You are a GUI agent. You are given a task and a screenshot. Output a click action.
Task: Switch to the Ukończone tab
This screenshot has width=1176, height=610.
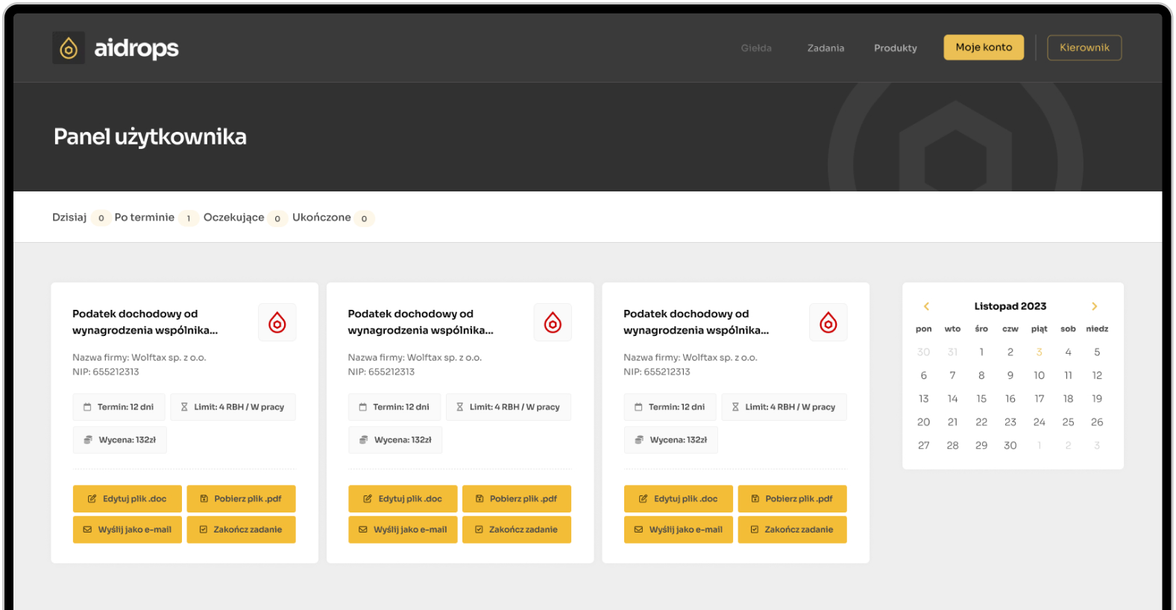tap(321, 217)
